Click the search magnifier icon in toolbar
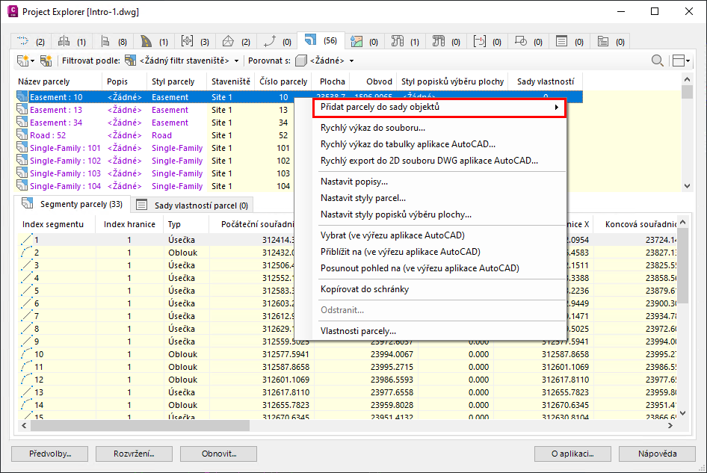The height and width of the screenshot is (473, 707). tap(658, 61)
